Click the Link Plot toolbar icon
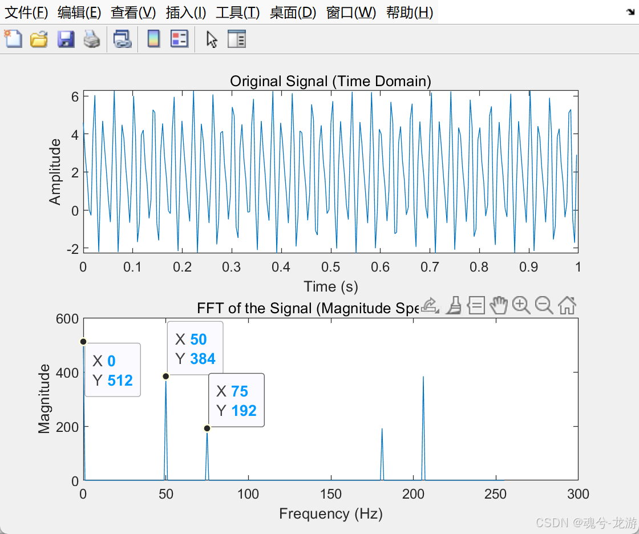 [122, 39]
